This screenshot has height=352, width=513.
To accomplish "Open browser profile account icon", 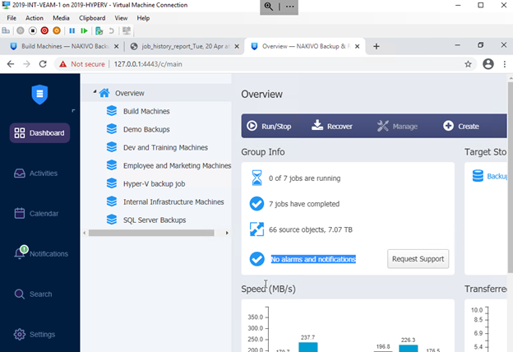I will coord(488,64).
